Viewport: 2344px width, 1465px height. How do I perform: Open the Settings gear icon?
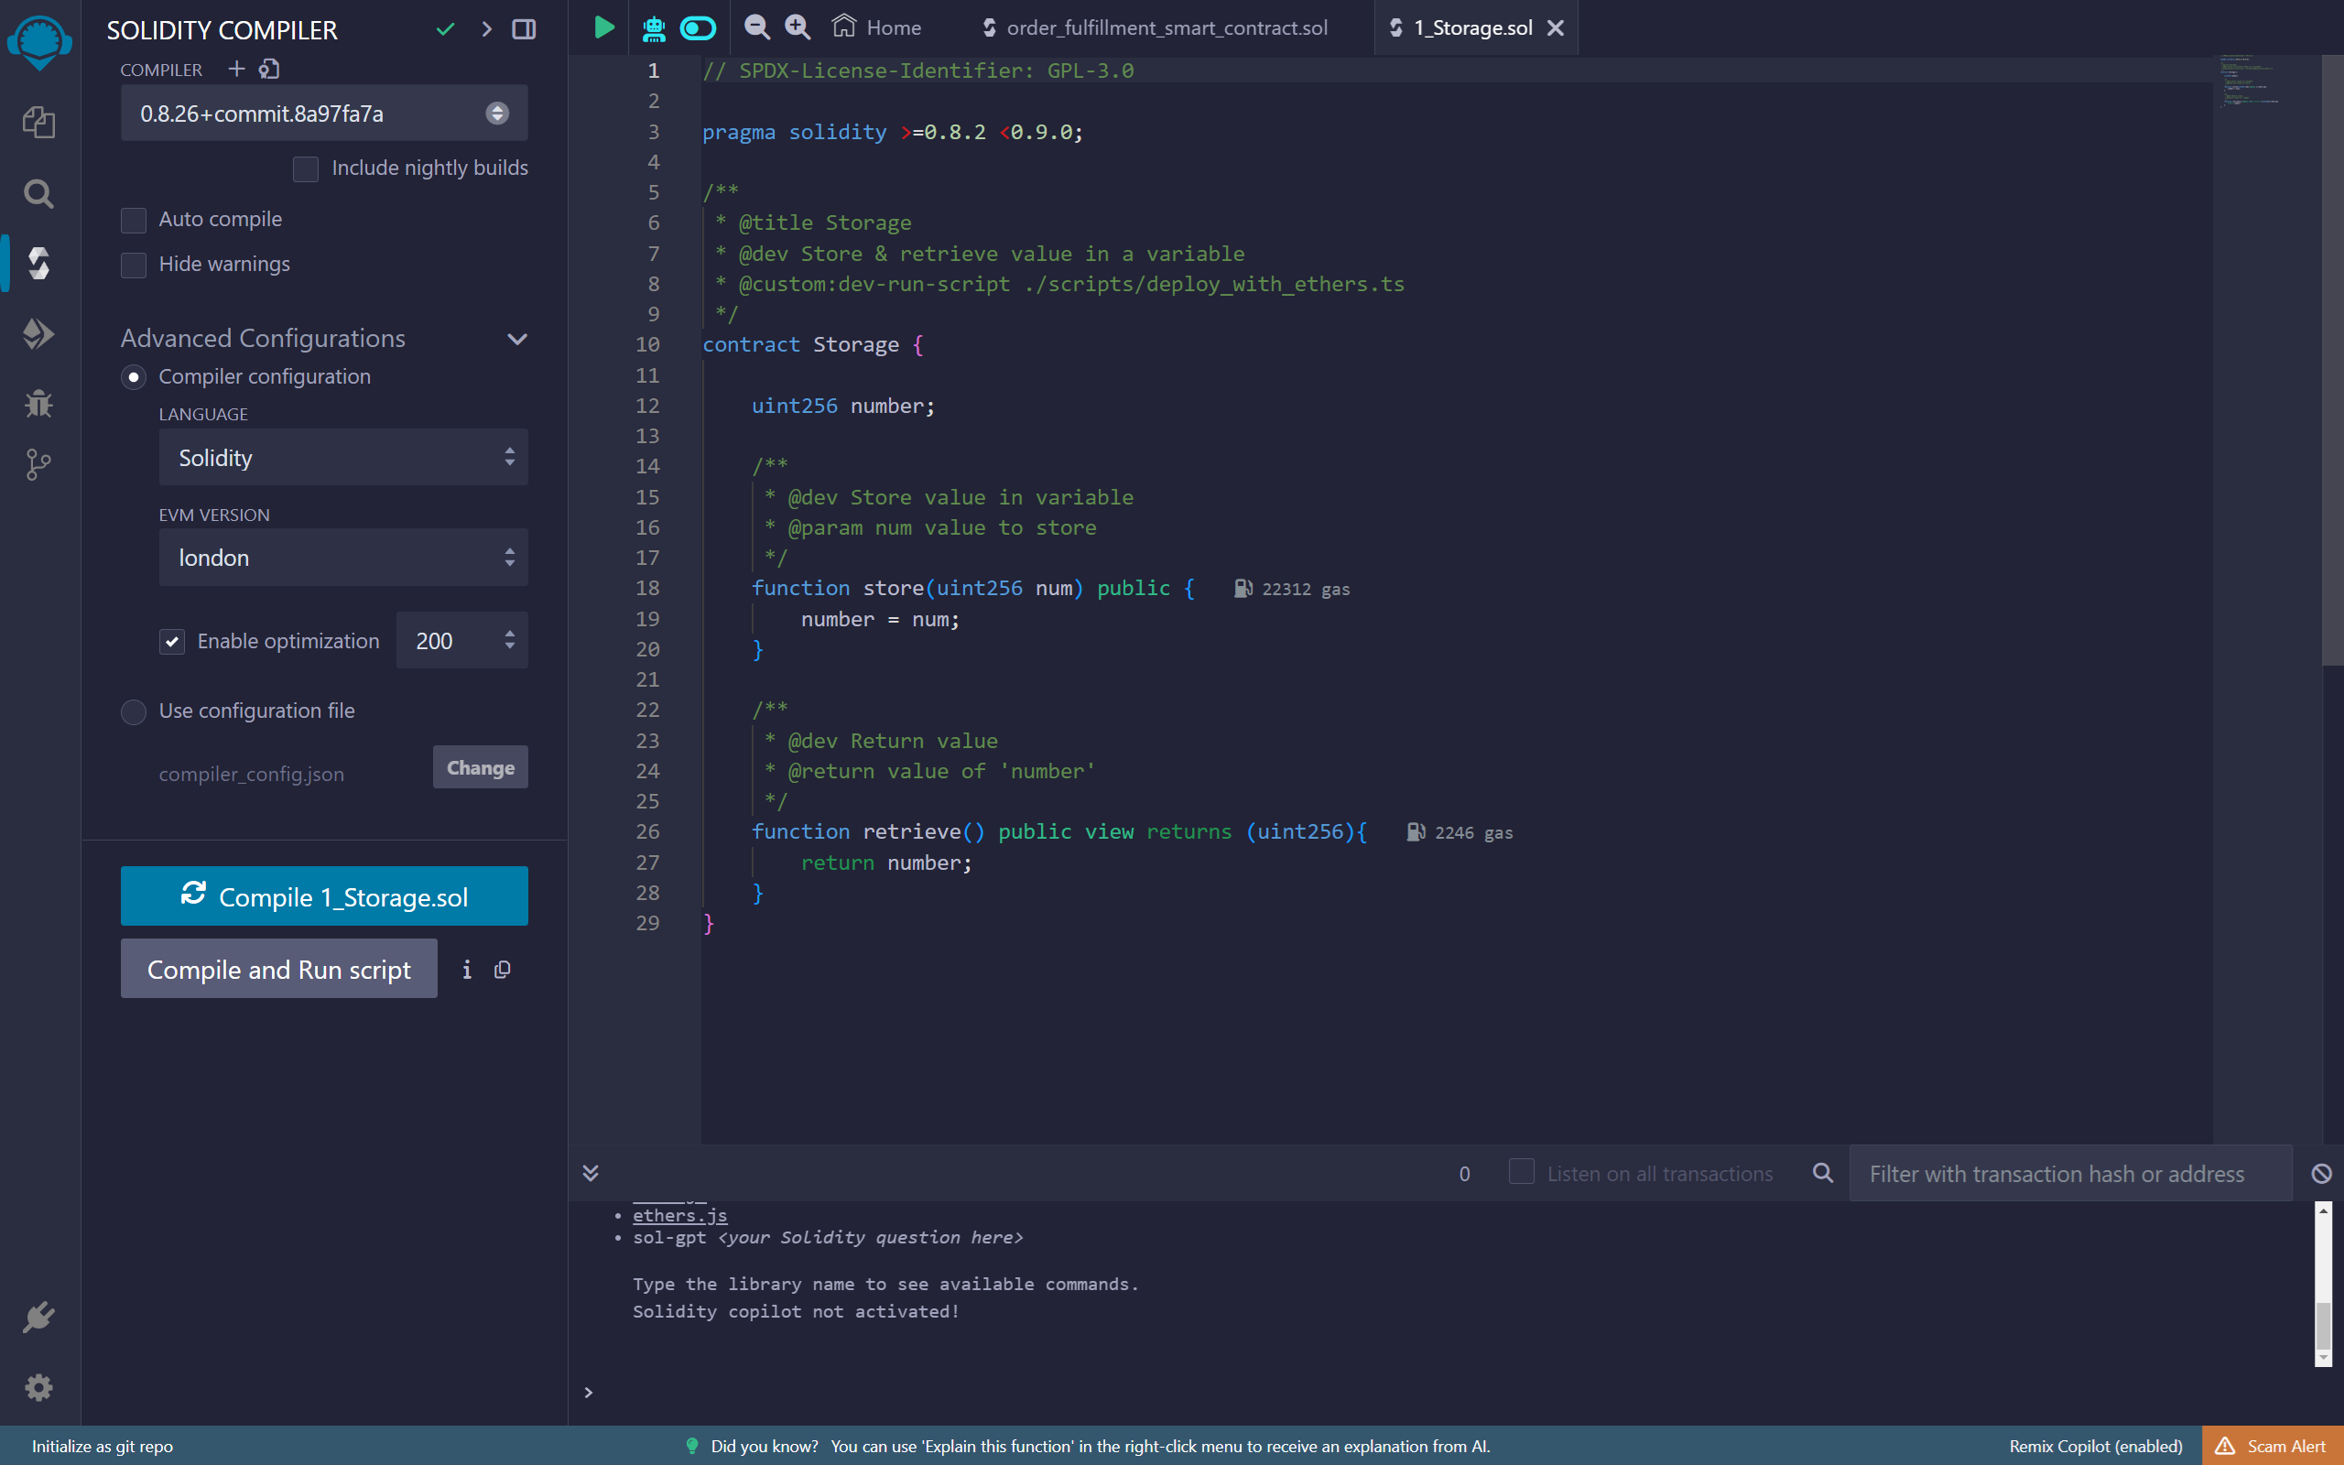click(38, 1387)
